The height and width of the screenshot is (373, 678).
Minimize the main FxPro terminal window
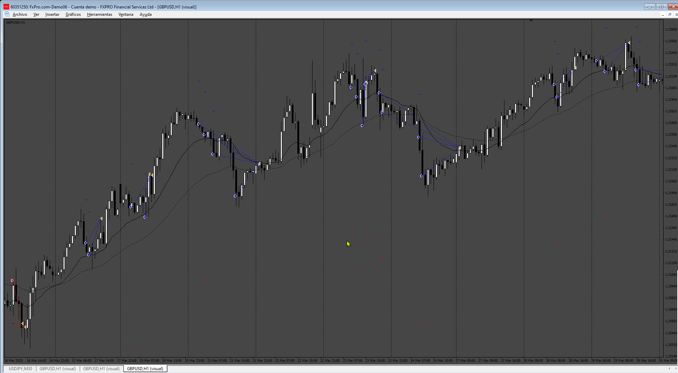(x=649, y=7)
